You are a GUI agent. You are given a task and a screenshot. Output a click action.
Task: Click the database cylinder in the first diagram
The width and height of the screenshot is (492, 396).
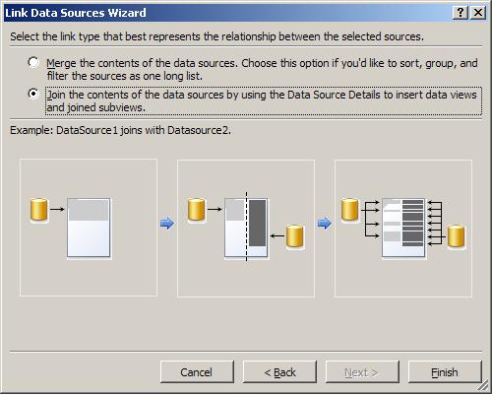click(39, 210)
